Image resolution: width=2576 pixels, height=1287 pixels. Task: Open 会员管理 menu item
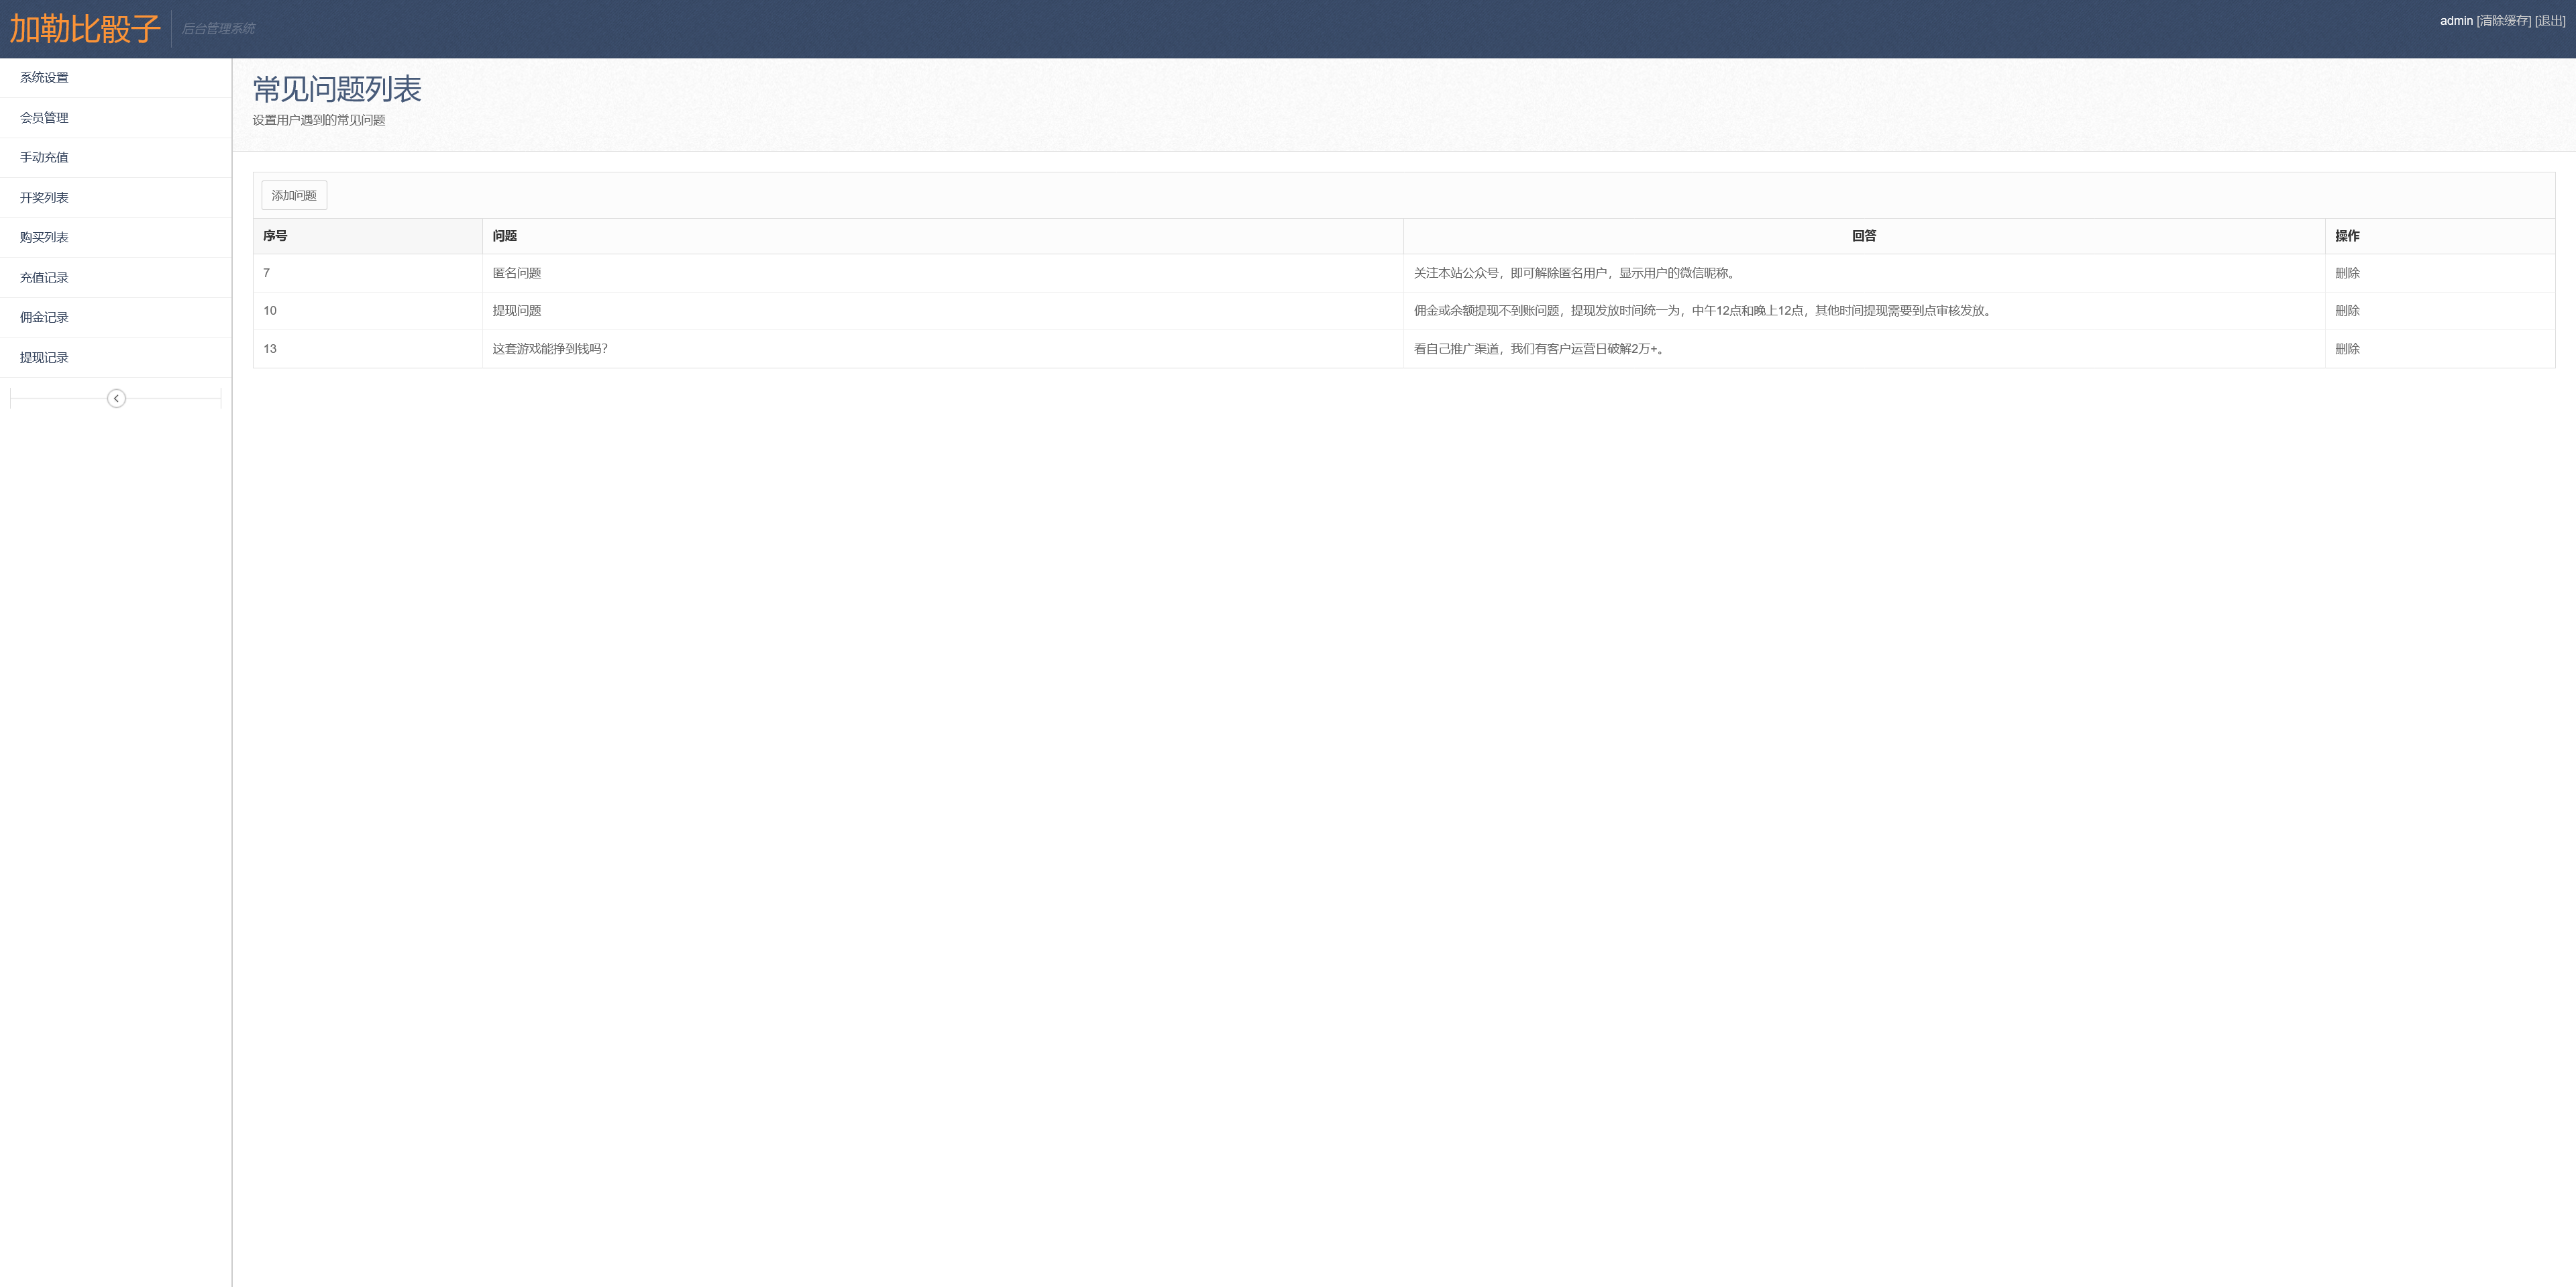point(44,117)
